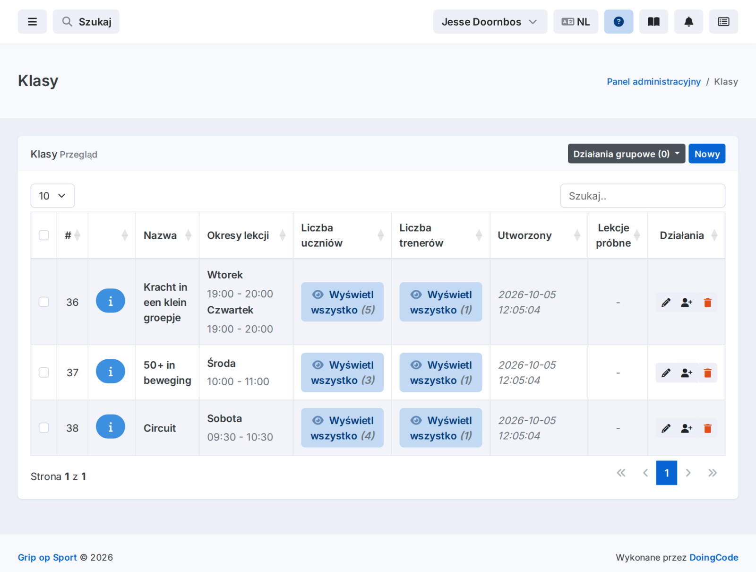Select the checkbox for row 37
756x572 pixels.
click(44, 373)
